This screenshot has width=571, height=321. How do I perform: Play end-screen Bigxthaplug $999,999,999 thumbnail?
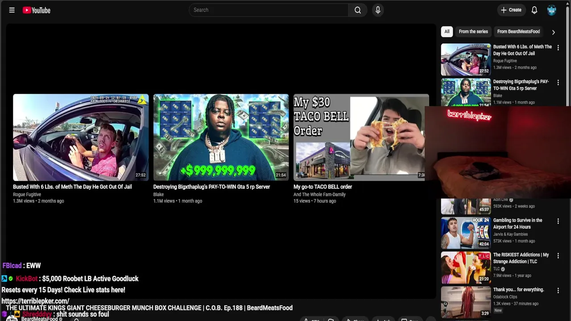click(221, 137)
